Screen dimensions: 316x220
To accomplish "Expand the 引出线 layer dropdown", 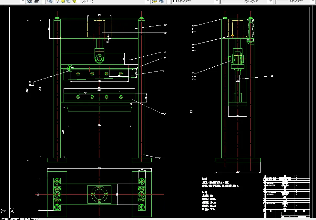I will tap(148, 1).
